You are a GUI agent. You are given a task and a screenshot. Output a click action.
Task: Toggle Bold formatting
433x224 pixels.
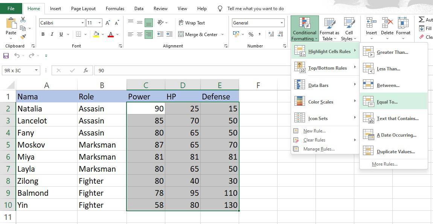[43, 35]
